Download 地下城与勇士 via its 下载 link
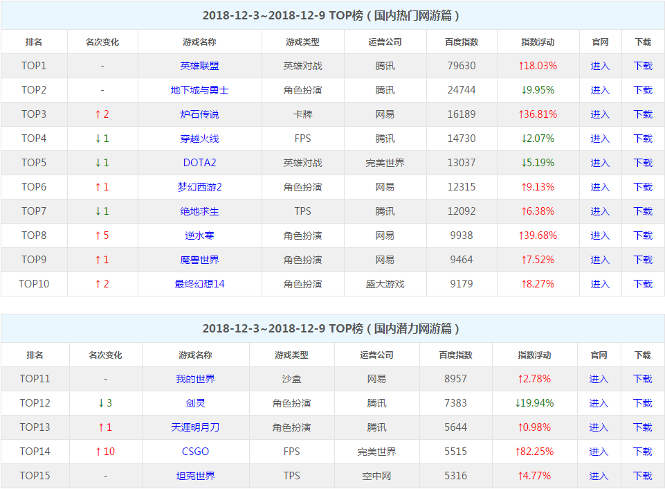The width and height of the screenshot is (665, 489). point(643,90)
